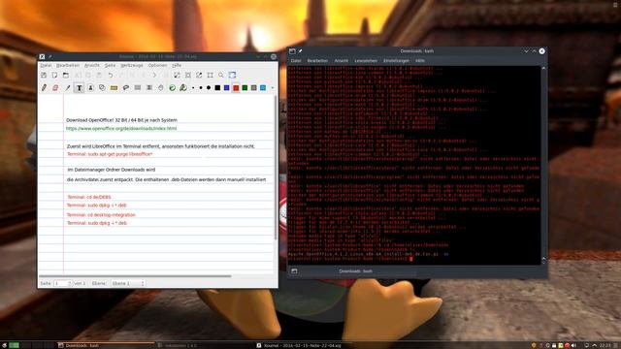This screenshot has height=349, width=621.
Task: Toggle the Shape Recognizer tool
Action: pos(102,87)
